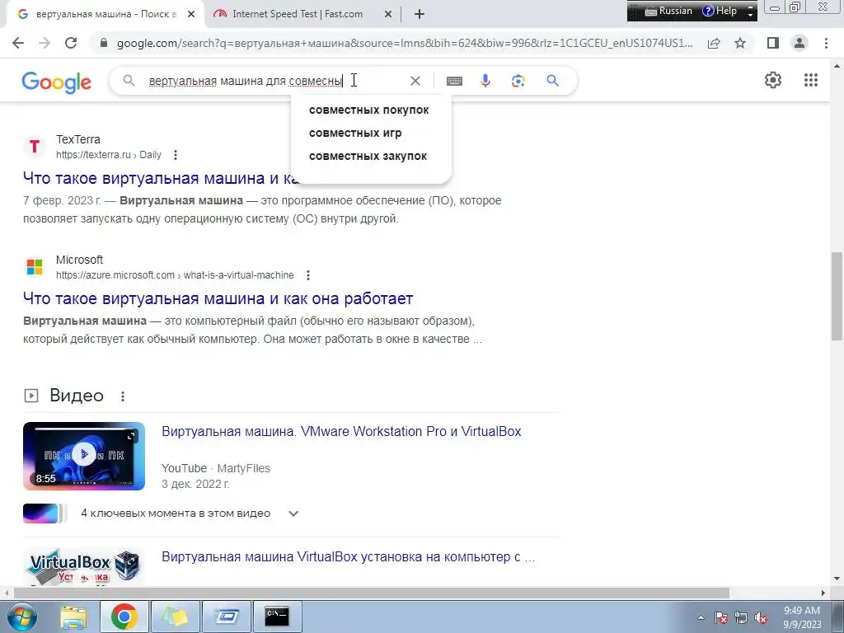Clear the Google search box
844x633 pixels.
(x=415, y=81)
